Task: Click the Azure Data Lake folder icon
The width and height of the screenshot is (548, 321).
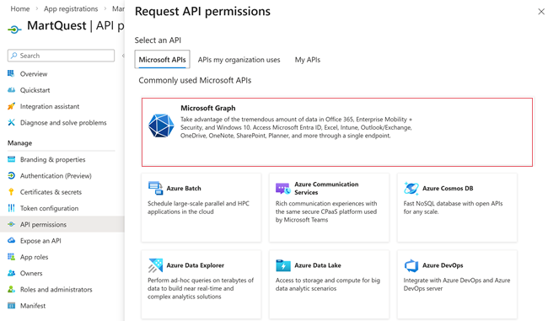Action: (x=283, y=265)
